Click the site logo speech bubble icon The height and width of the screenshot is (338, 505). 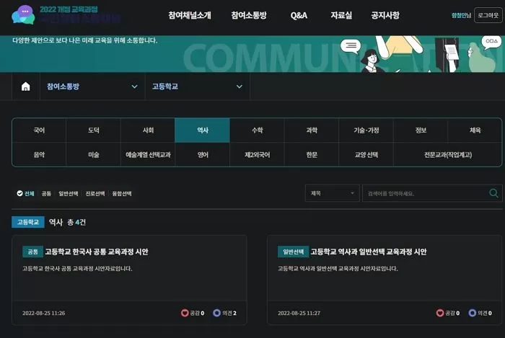(x=23, y=15)
